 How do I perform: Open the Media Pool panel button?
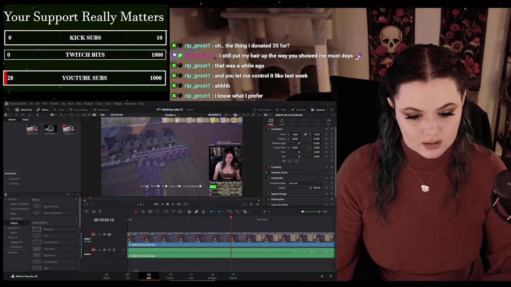[24, 110]
